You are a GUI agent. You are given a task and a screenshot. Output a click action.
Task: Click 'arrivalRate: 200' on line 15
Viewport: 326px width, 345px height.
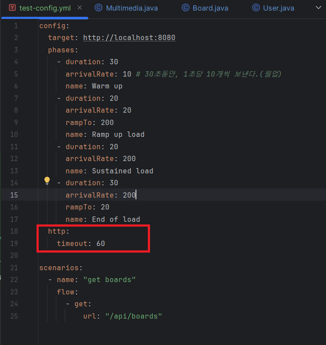(x=101, y=195)
